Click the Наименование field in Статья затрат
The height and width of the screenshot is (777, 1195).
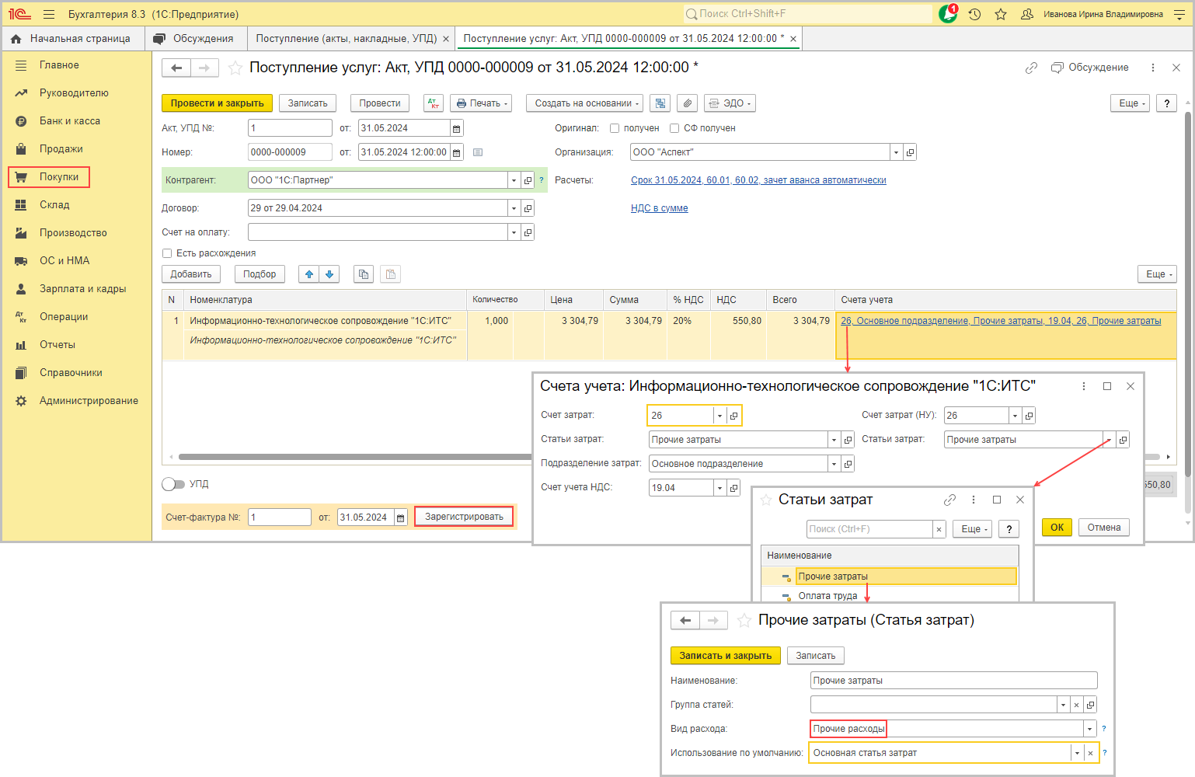point(953,681)
